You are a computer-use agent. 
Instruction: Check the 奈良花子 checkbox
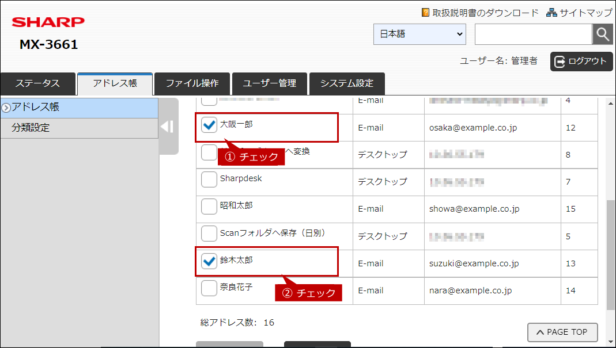[209, 288]
